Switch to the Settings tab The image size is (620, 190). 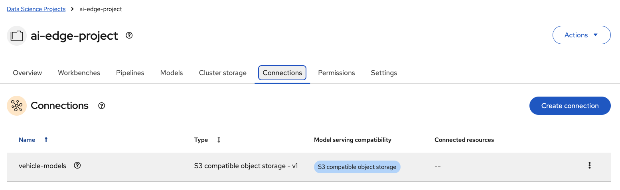384,73
